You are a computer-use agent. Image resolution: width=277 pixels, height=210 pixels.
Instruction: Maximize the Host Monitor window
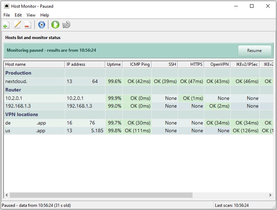coord(252,6)
